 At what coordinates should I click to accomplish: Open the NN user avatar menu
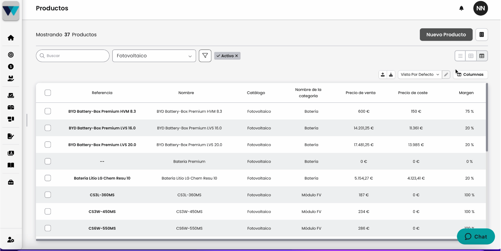click(x=480, y=8)
